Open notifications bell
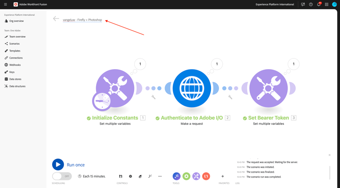Image resolution: width=340 pixels, height=188 pixels. point(319,5)
